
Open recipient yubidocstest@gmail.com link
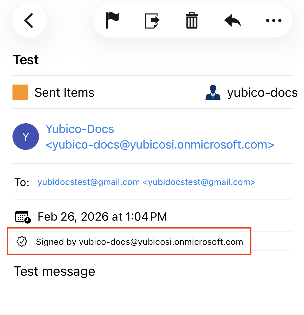[146, 182]
